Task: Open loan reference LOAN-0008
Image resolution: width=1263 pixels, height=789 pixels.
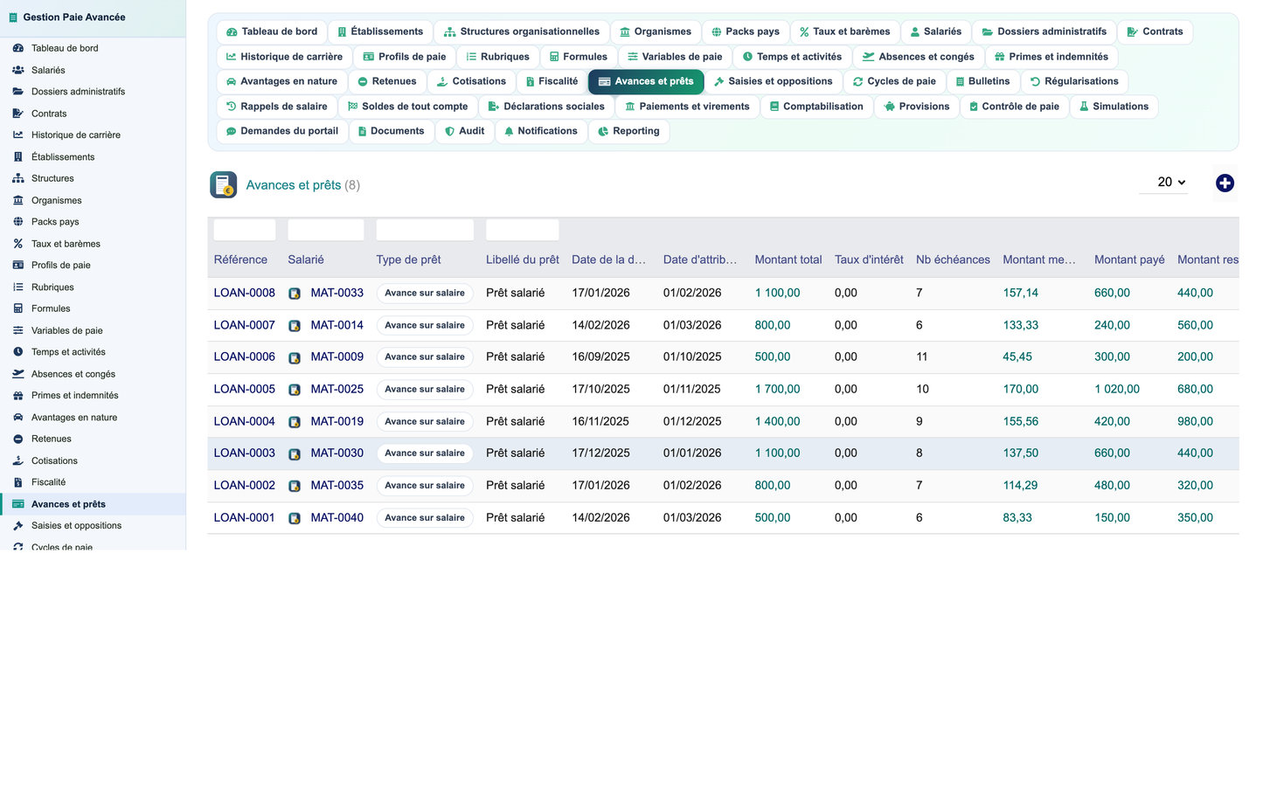Action: 244,294
